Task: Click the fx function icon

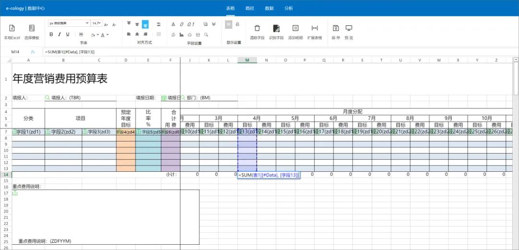Action: coord(33,52)
